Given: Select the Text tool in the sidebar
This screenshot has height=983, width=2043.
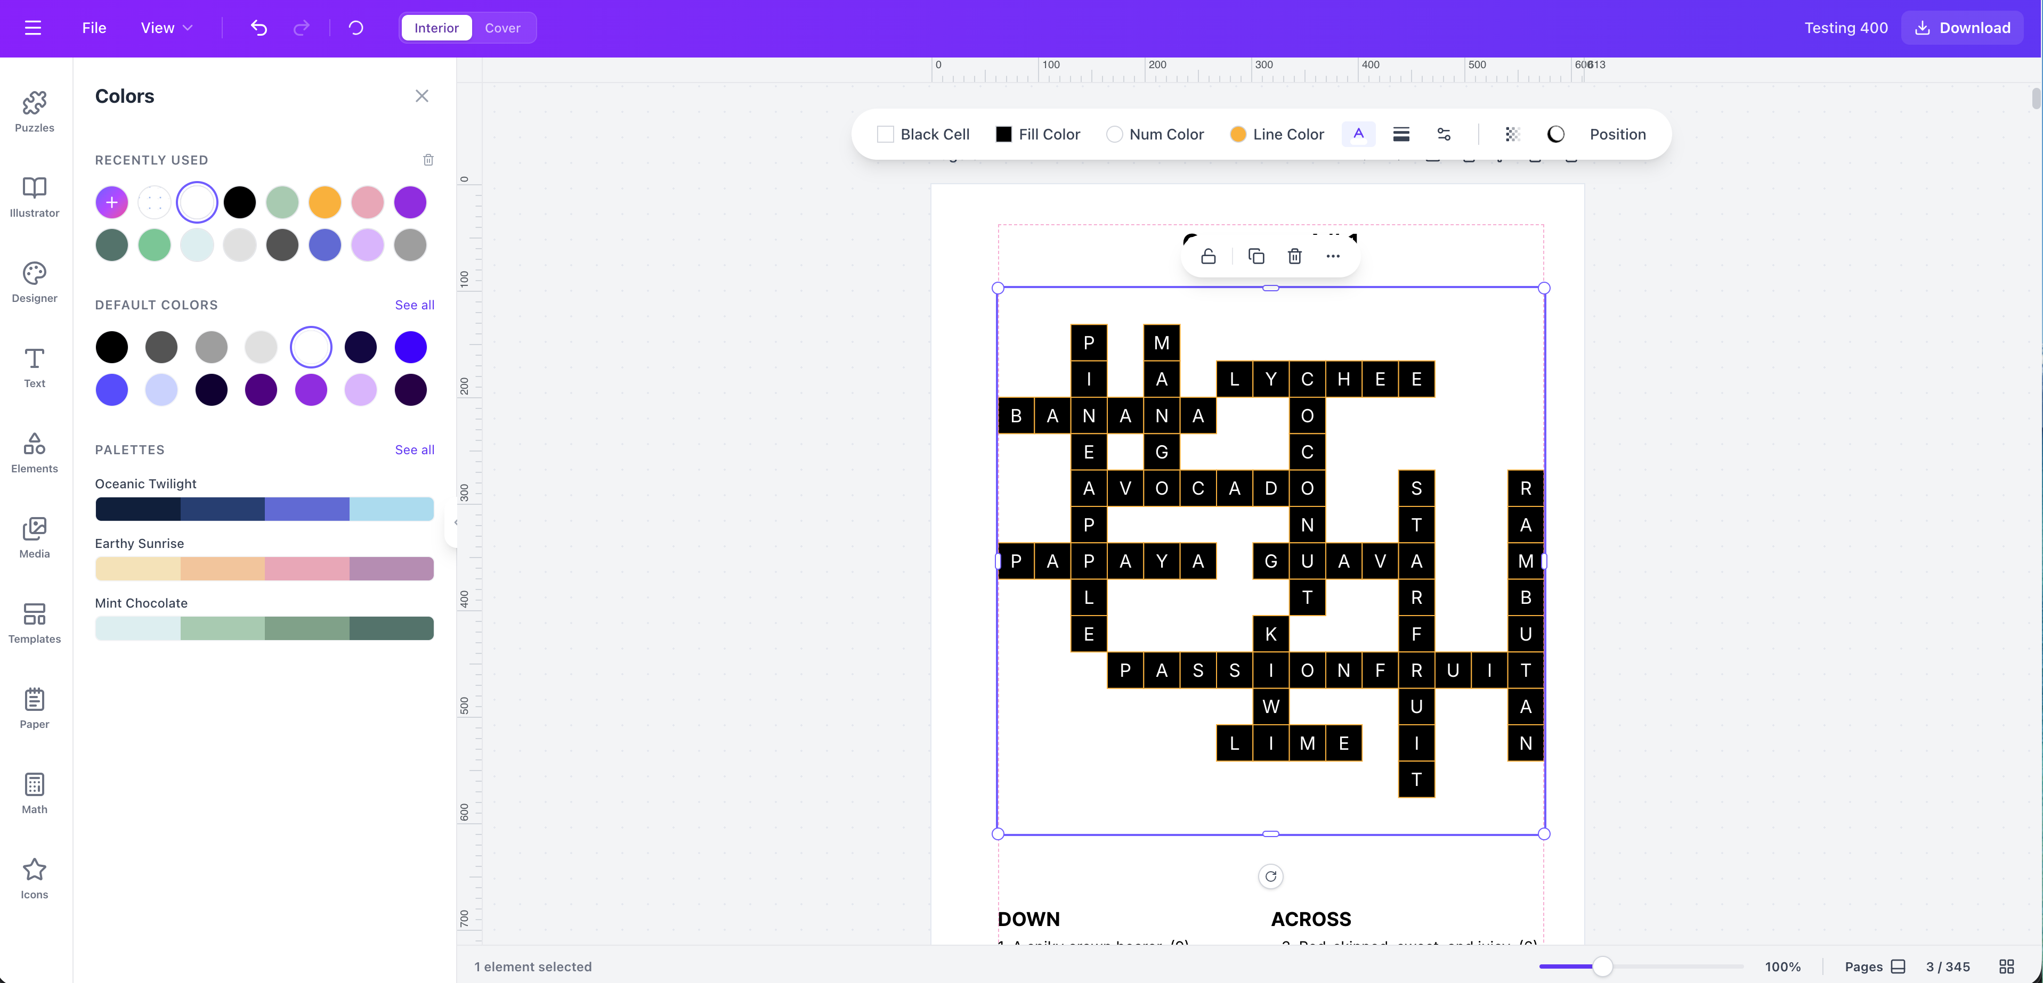Looking at the screenshot, I should [x=34, y=367].
